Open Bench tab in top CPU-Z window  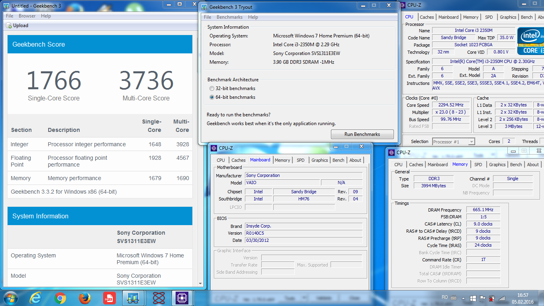tap(526, 17)
